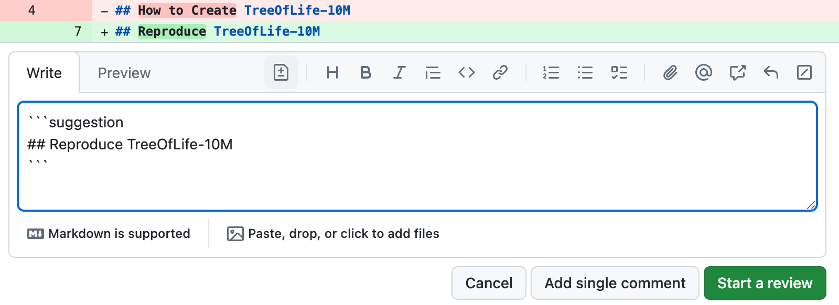Attach files with paperclip icon

click(x=670, y=72)
